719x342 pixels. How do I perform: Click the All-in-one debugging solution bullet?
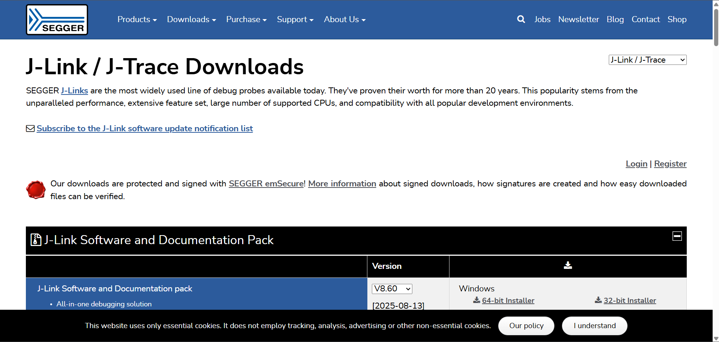104,304
